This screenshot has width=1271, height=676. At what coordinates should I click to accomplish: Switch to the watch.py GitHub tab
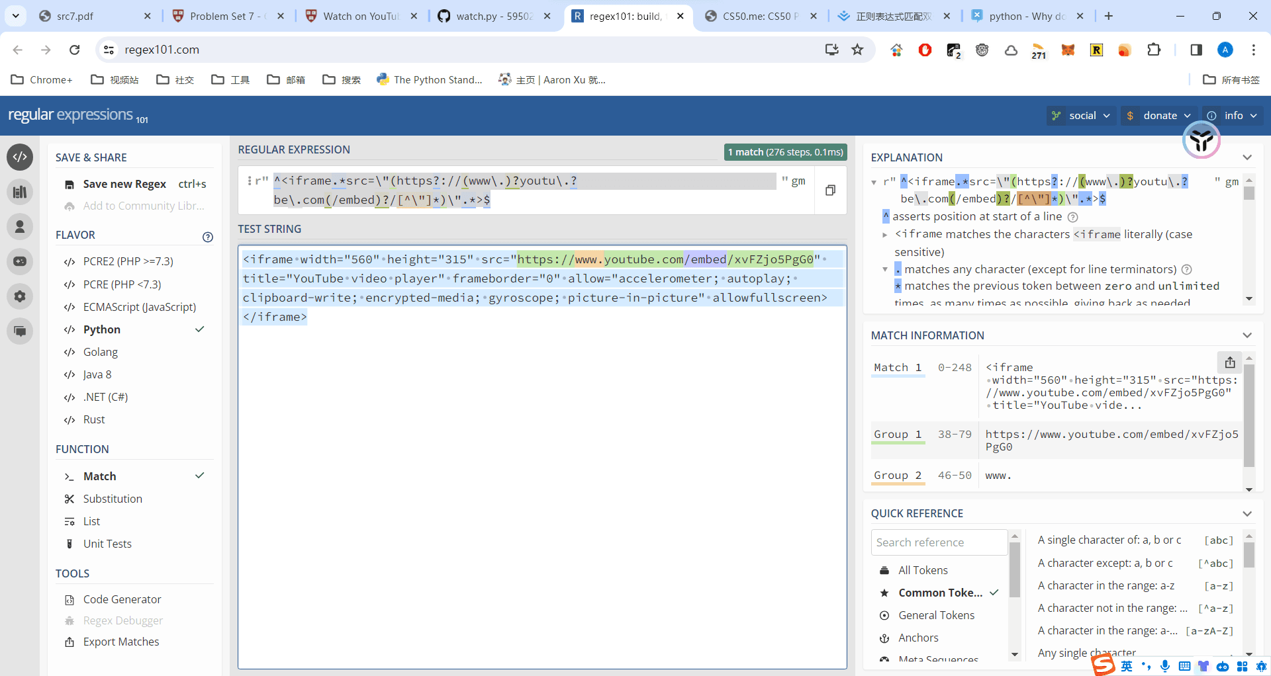494,16
